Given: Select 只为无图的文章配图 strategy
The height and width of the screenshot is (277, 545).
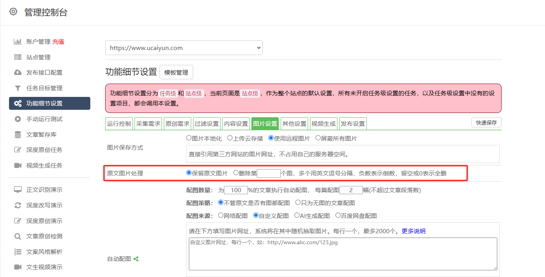Looking at the screenshot, I should [298, 203].
